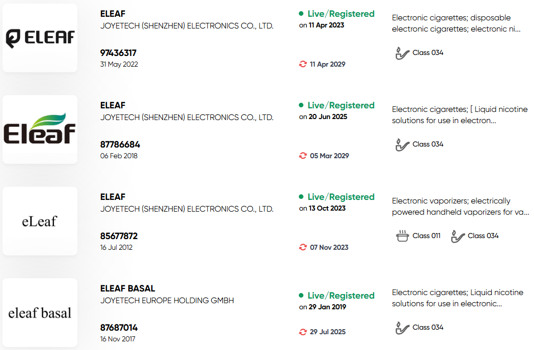
Task: Click the Class 034 smoking-pipe icon in first row
Action: (x=402, y=53)
